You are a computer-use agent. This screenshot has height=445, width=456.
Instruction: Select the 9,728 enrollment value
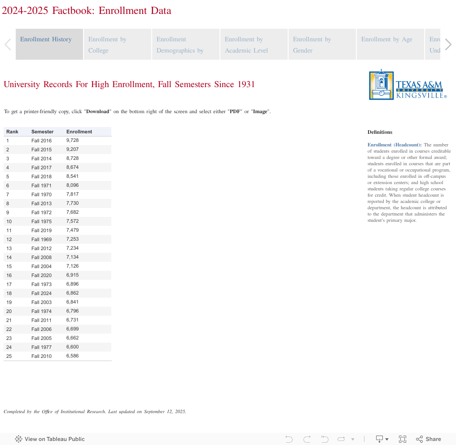tap(72, 140)
